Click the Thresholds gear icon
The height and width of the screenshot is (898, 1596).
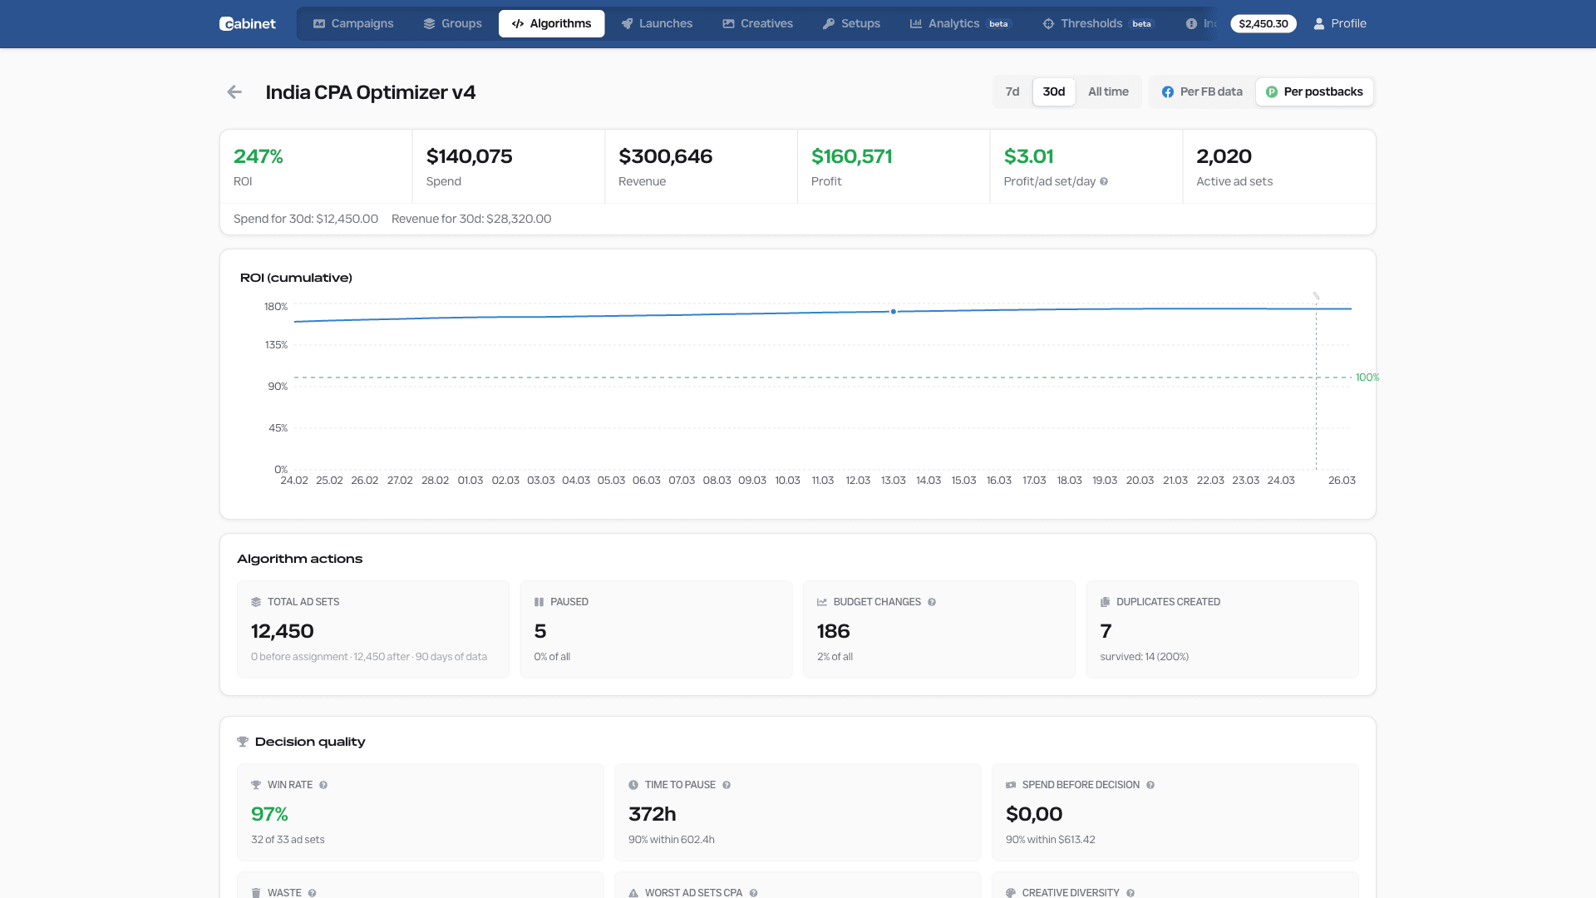(1048, 23)
